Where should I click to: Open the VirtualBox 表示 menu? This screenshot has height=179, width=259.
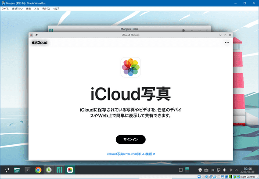29,9
